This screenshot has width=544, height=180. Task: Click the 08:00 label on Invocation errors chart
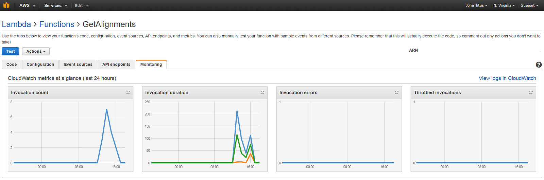(x=347, y=167)
